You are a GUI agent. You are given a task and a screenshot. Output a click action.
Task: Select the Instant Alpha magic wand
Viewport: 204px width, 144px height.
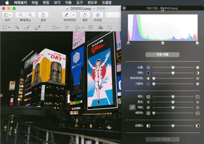click(17, 27)
